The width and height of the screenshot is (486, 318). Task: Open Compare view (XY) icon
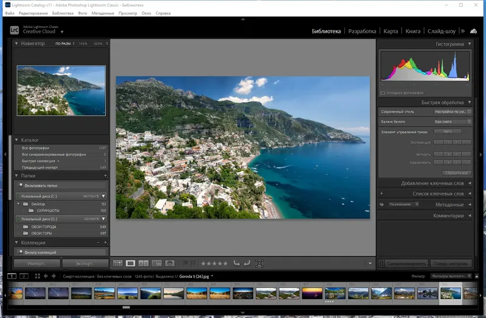coord(143,263)
